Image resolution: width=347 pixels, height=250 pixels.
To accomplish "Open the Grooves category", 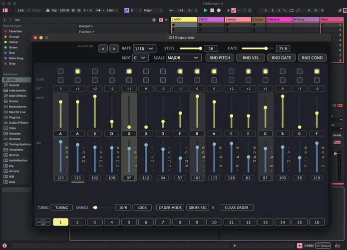I will (14, 138).
